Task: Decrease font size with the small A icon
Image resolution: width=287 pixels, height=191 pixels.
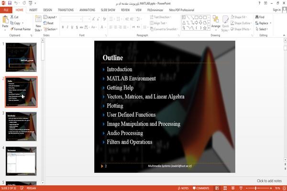Action: tap(98, 19)
